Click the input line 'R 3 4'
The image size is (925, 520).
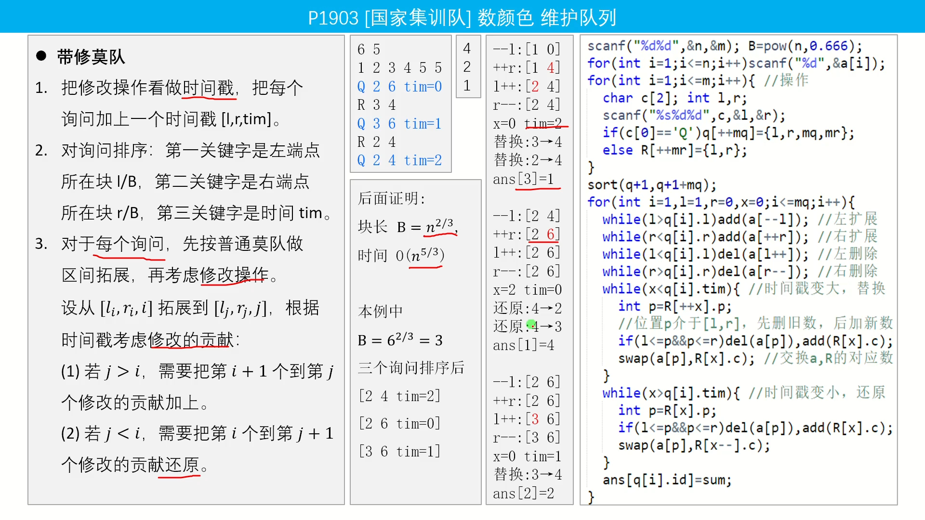pyautogui.click(x=376, y=104)
